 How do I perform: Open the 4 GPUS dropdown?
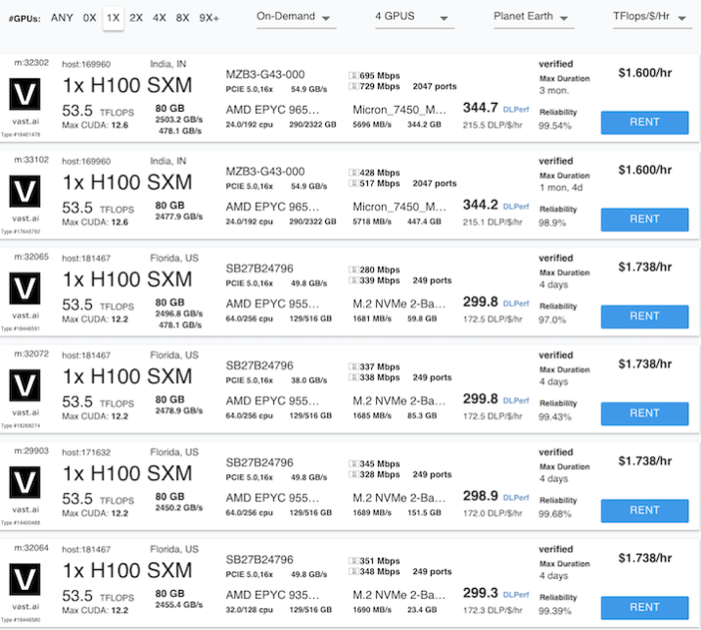pyautogui.click(x=414, y=17)
